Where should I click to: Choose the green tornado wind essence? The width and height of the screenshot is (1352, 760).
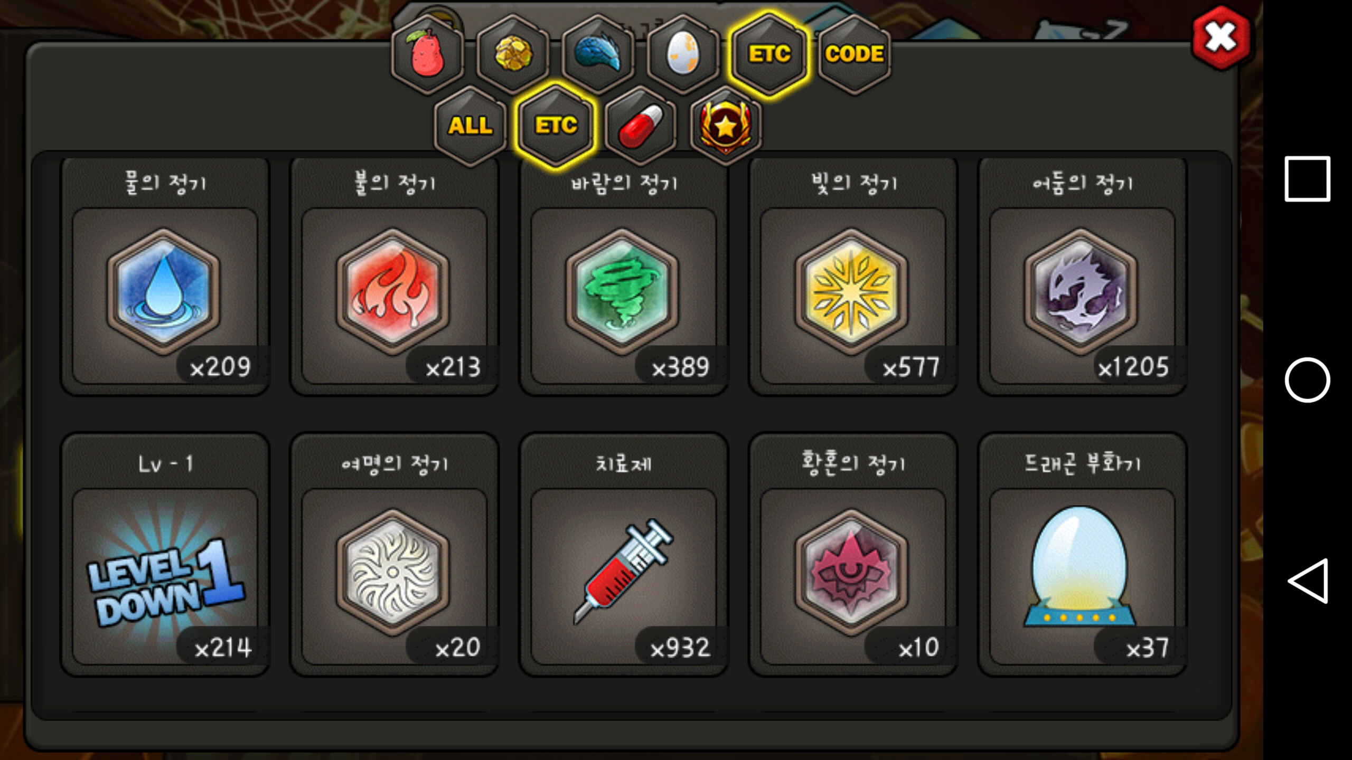(x=624, y=277)
